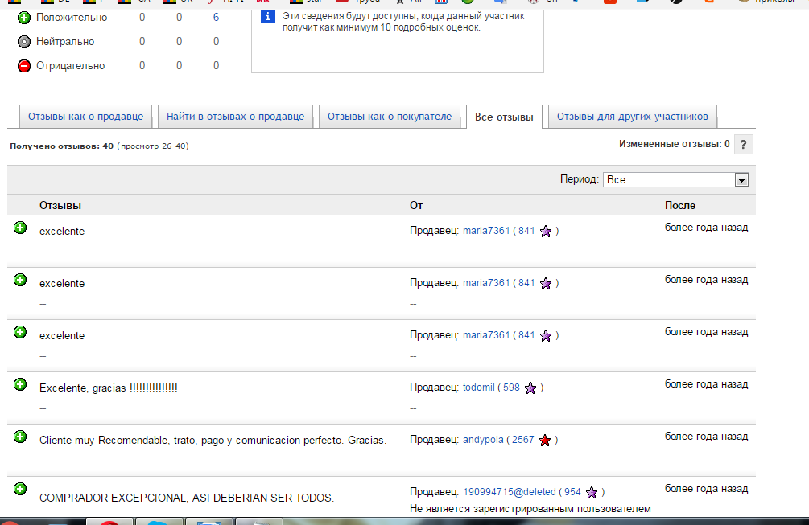Select the "Отзывы как о покупателе" tab
Viewport: 809px width, 525px height.
pos(390,117)
